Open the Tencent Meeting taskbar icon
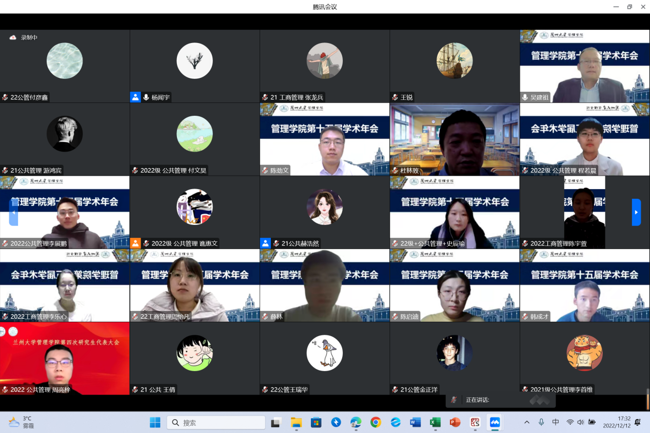Screen dimensions: 650x433 495,422
